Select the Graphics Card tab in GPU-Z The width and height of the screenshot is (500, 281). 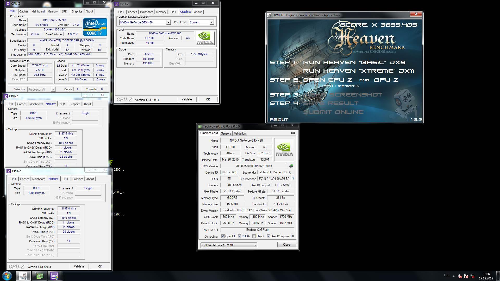point(209,133)
